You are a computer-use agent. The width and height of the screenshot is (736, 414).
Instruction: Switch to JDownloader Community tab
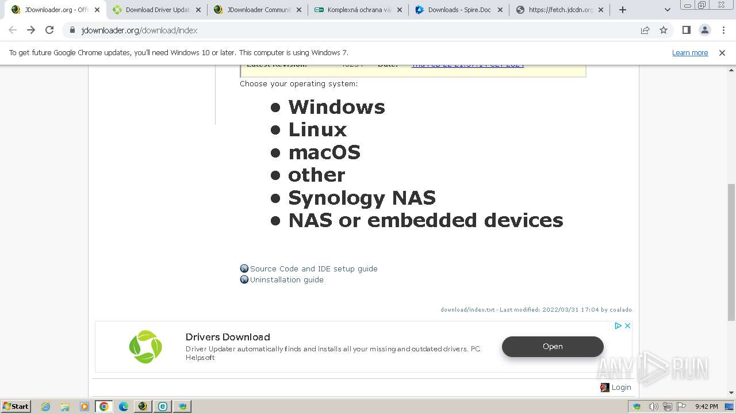[x=258, y=10]
